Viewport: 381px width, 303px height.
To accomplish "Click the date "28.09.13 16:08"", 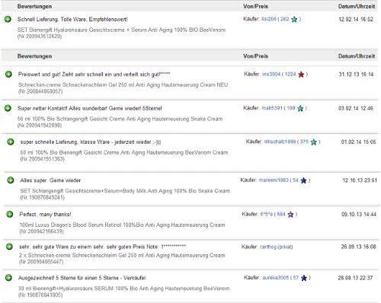I will tap(358, 247).
